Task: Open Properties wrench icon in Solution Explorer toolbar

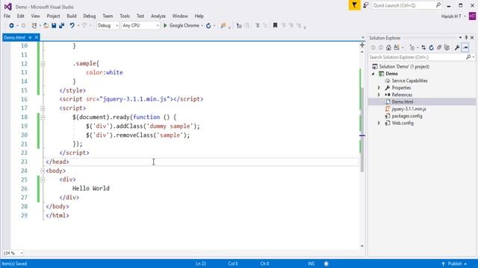Action: pyautogui.click(x=457, y=48)
